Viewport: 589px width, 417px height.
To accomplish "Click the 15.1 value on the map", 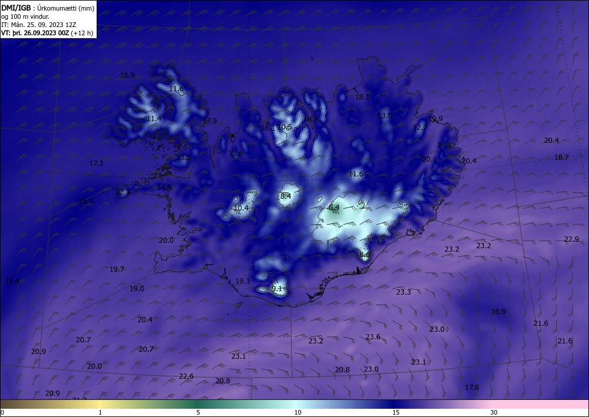I will pyautogui.click(x=86, y=201).
